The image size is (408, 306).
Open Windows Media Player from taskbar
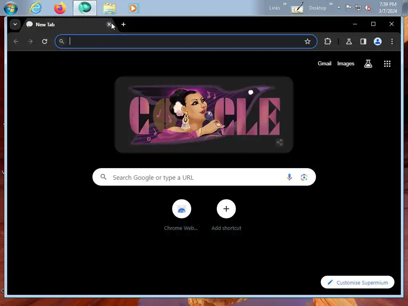[x=134, y=8]
